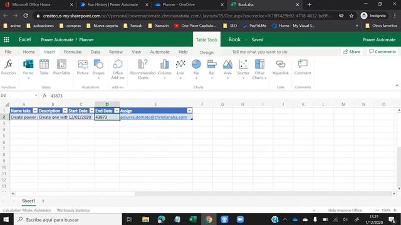Collapse the ribbon with the chevron
This screenshot has width=401, height=225.
(397, 86)
